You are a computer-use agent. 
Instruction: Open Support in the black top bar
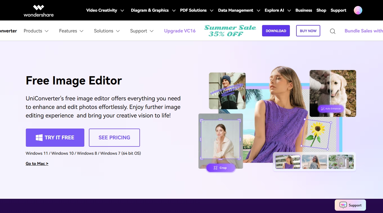point(338,10)
